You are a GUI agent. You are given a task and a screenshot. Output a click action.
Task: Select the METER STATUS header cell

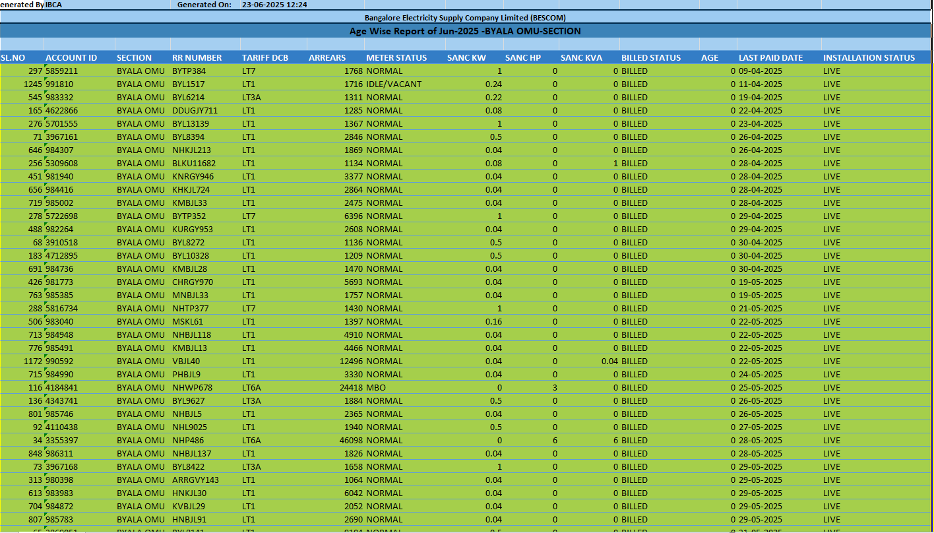pyautogui.click(x=404, y=57)
